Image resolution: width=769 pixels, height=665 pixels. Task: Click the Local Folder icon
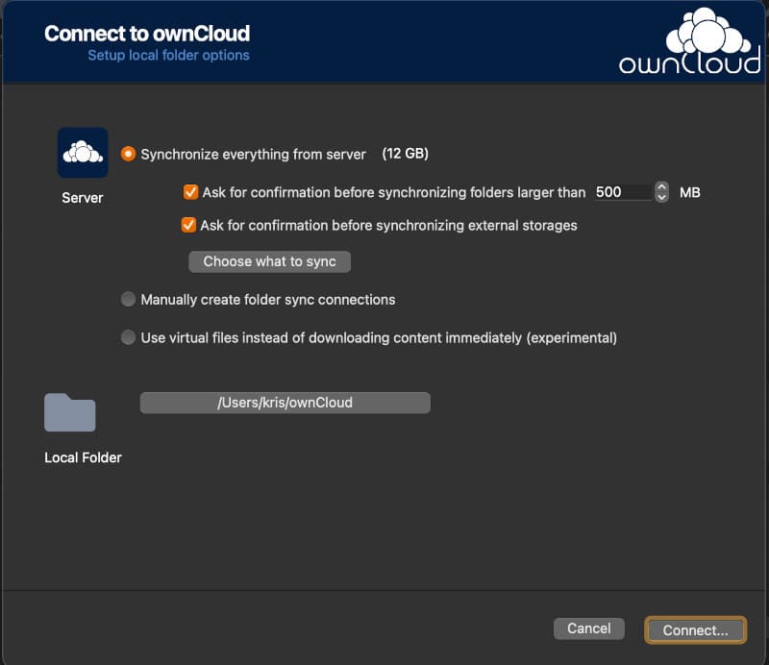point(69,412)
